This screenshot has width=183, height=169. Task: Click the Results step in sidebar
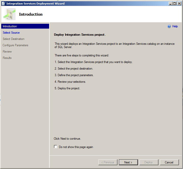[x=7, y=58]
